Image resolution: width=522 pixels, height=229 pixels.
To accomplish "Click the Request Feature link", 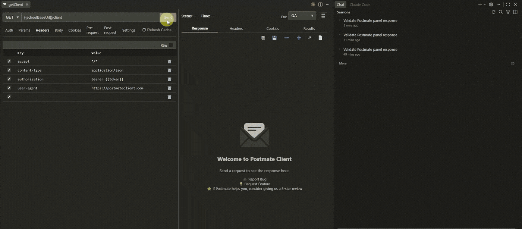I will click(257, 184).
